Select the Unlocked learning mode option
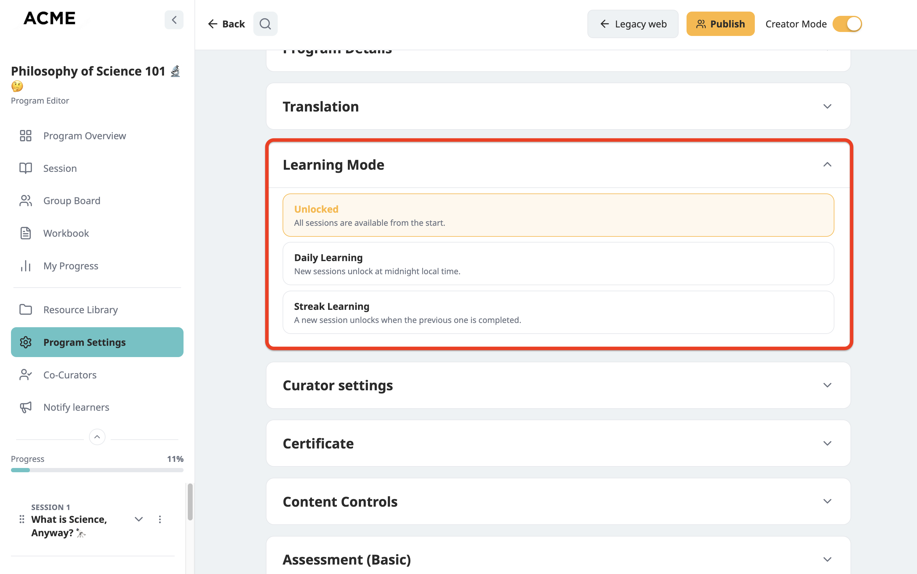917x574 pixels. (558, 215)
